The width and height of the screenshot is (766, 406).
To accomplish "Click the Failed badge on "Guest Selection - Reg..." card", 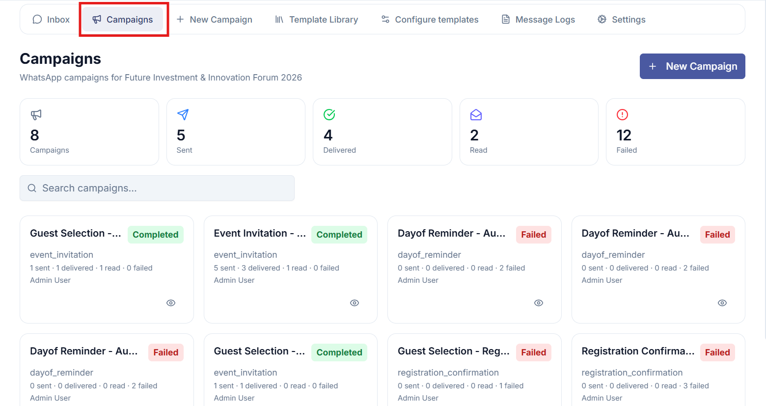I will click(534, 352).
